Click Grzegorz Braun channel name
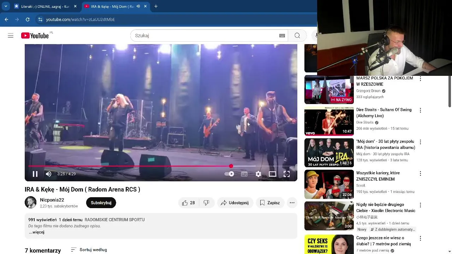The image size is (452, 254). pos(368,91)
